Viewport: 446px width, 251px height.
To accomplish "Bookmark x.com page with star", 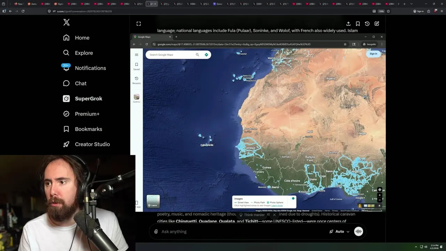I will (388, 11).
